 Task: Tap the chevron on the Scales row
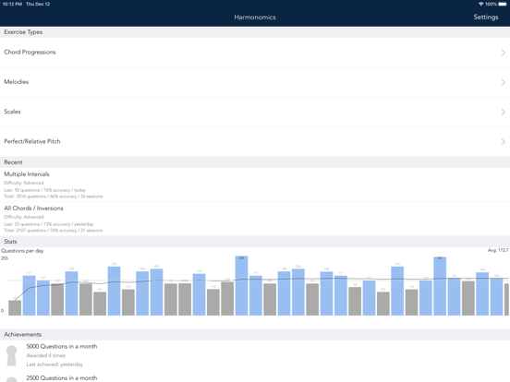pos(504,112)
